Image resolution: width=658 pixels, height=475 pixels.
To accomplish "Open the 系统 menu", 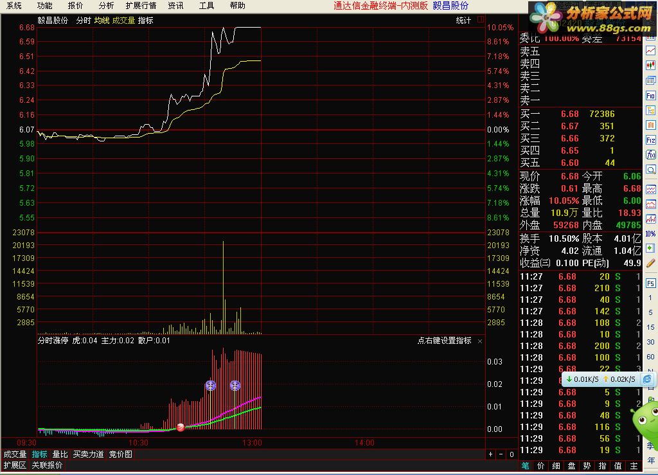I will coord(14,6).
